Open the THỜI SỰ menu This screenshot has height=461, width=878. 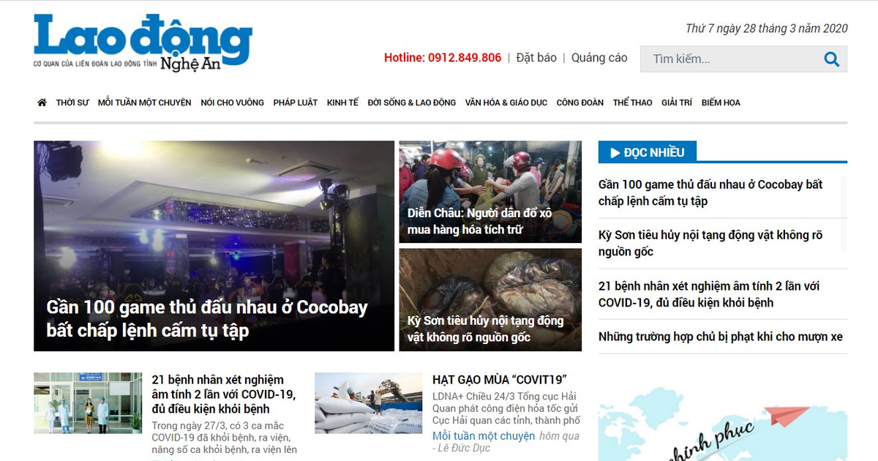72,102
